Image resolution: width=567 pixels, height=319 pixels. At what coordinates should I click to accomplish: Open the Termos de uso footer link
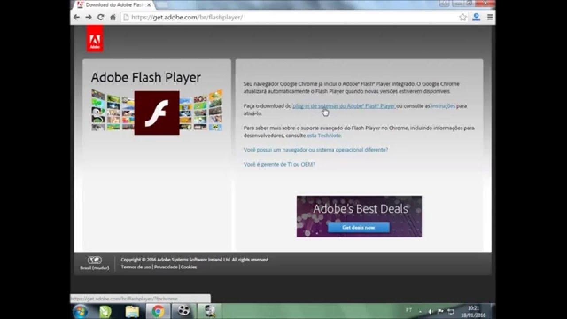point(136,267)
